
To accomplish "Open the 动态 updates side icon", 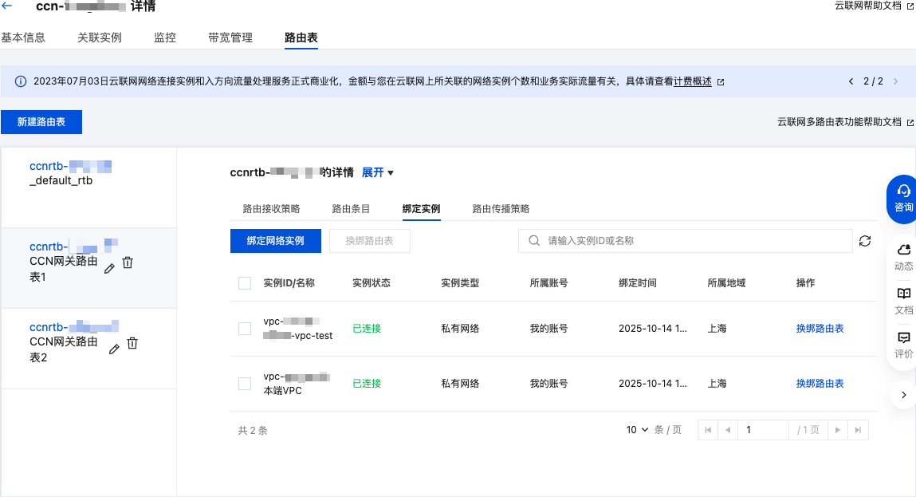I will [903, 257].
